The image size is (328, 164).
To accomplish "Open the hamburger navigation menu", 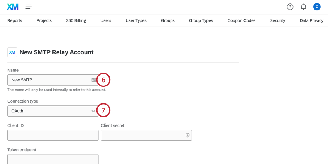I will [x=29, y=7].
